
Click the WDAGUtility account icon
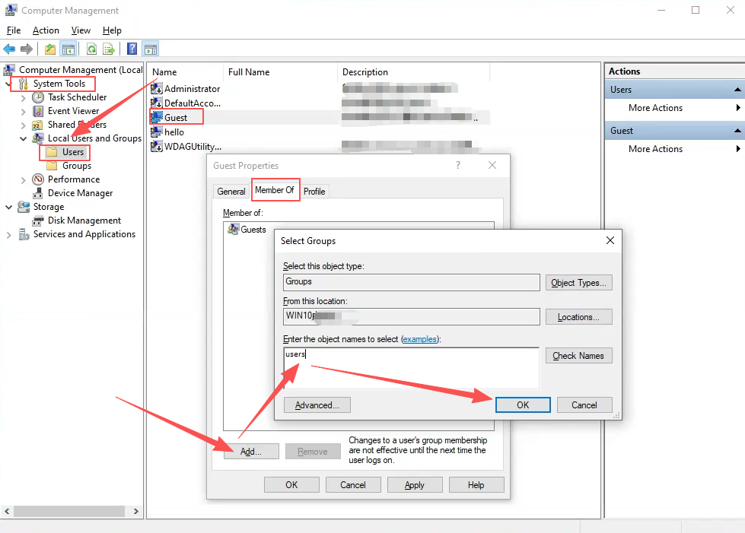pyautogui.click(x=156, y=146)
